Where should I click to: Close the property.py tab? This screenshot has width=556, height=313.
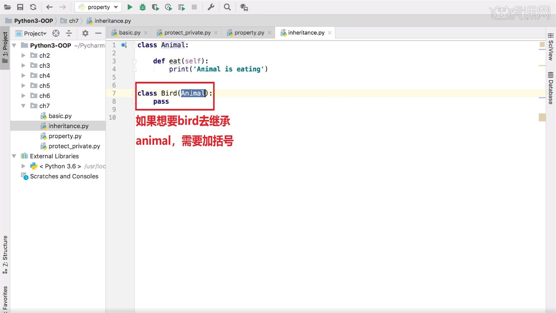[270, 33]
